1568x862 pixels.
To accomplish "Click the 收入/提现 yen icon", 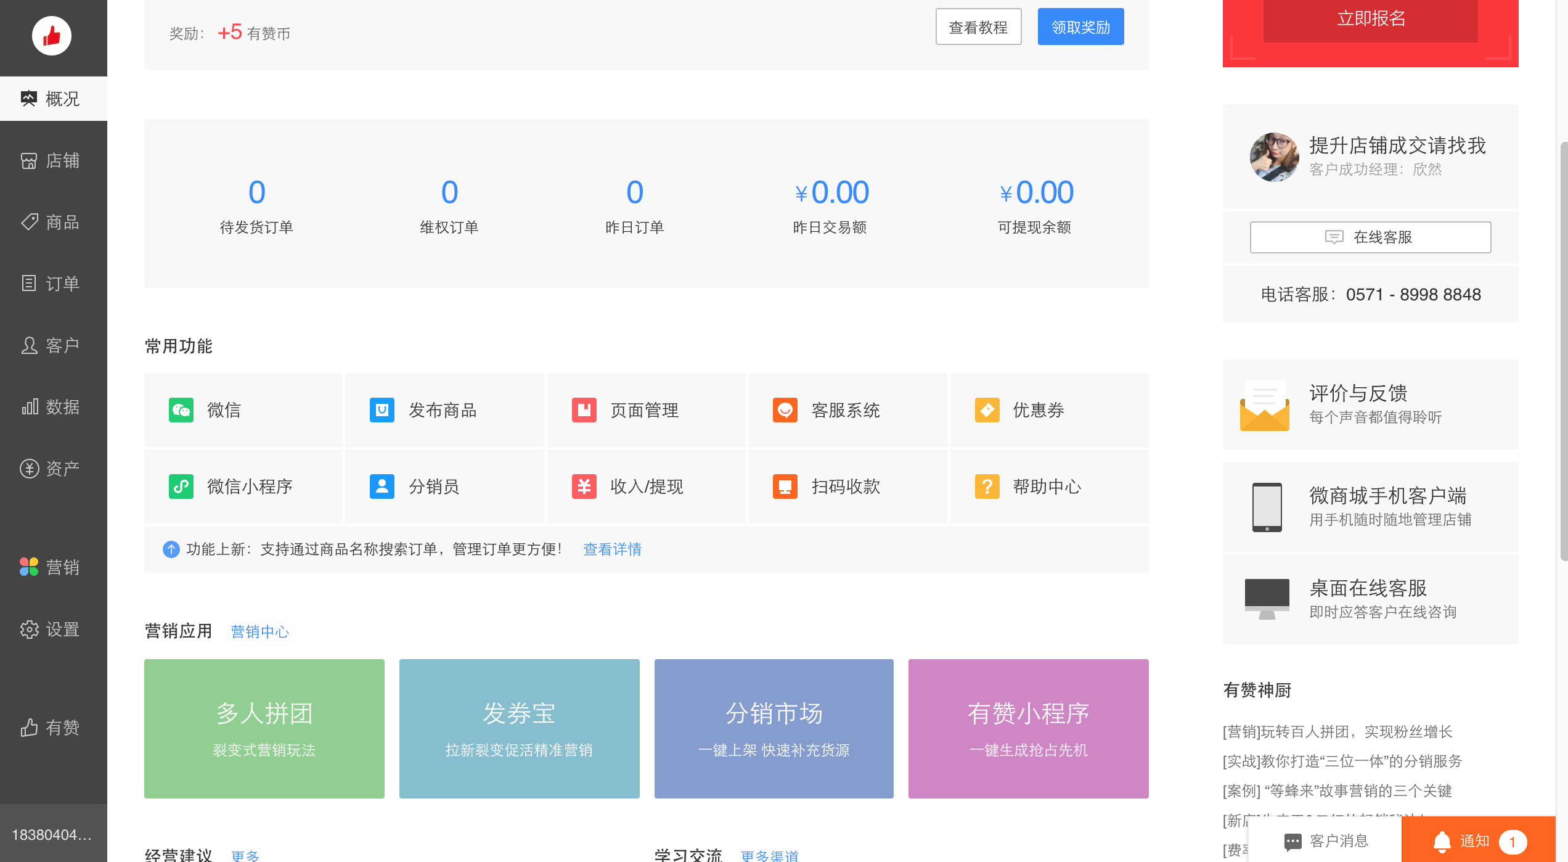I will click(x=584, y=486).
